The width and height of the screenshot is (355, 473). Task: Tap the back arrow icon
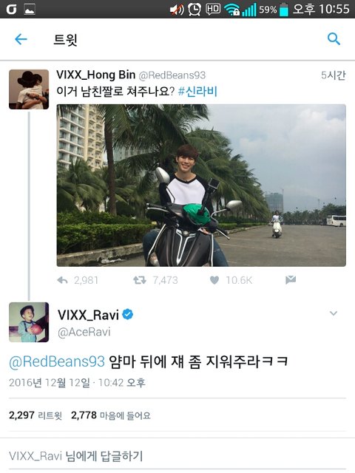tap(21, 39)
